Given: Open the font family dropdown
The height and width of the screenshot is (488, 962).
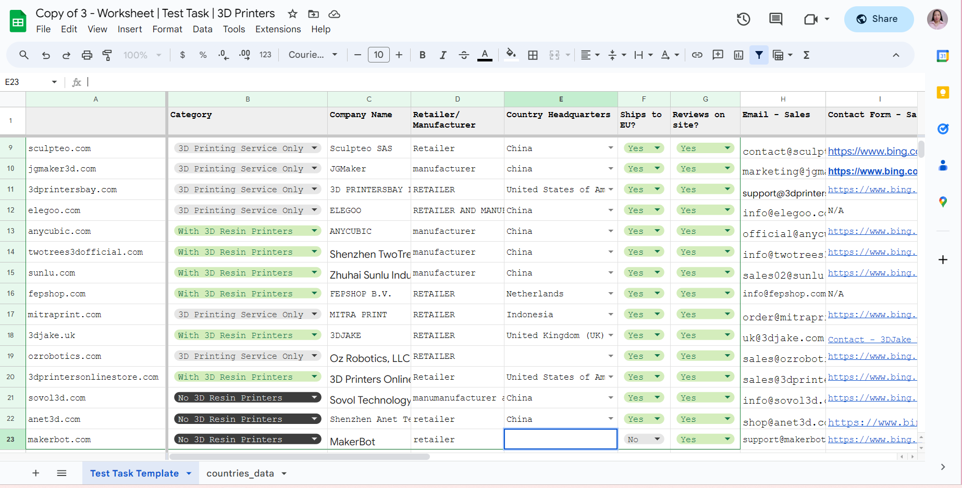Looking at the screenshot, I should pos(313,55).
